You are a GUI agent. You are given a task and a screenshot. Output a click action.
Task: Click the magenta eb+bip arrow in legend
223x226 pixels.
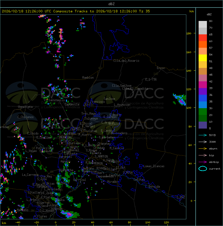point(203,162)
